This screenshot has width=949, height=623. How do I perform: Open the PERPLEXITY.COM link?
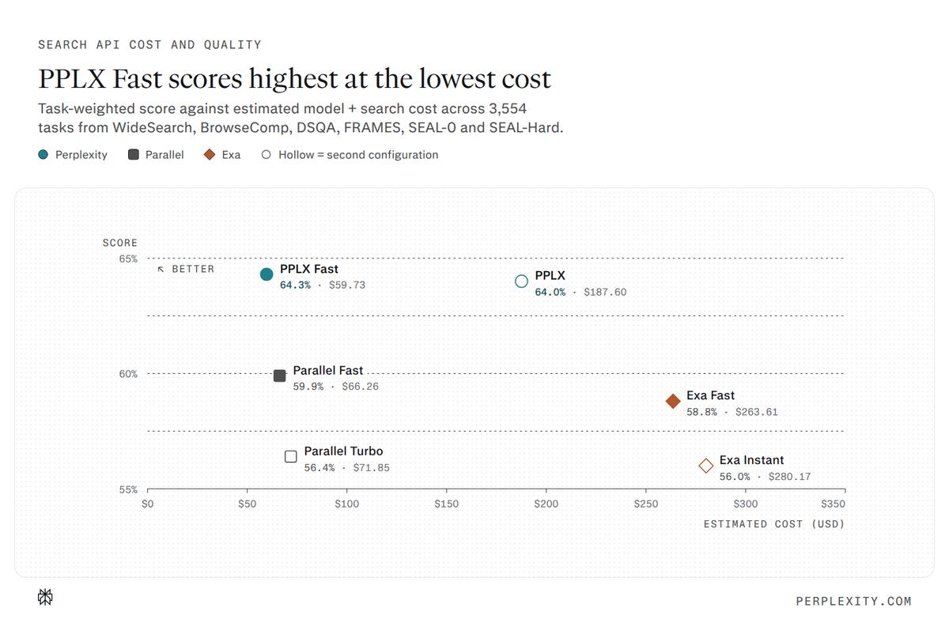pyautogui.click(x=853, y=601)
